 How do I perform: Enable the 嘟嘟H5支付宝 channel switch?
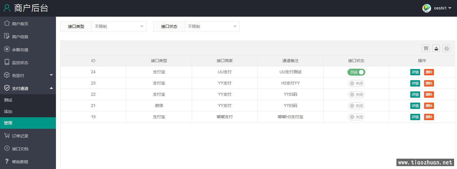(356, 117)
